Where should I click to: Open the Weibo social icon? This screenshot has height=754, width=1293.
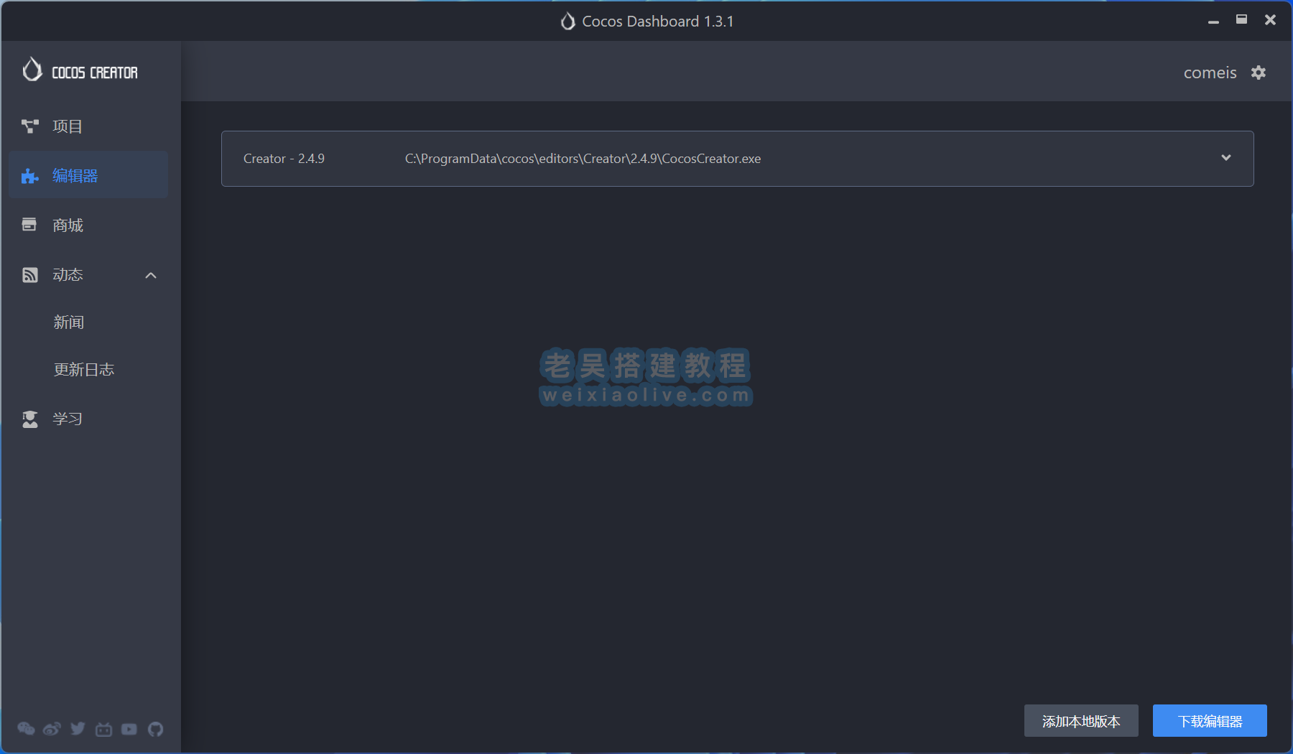(x=52, y=729)
